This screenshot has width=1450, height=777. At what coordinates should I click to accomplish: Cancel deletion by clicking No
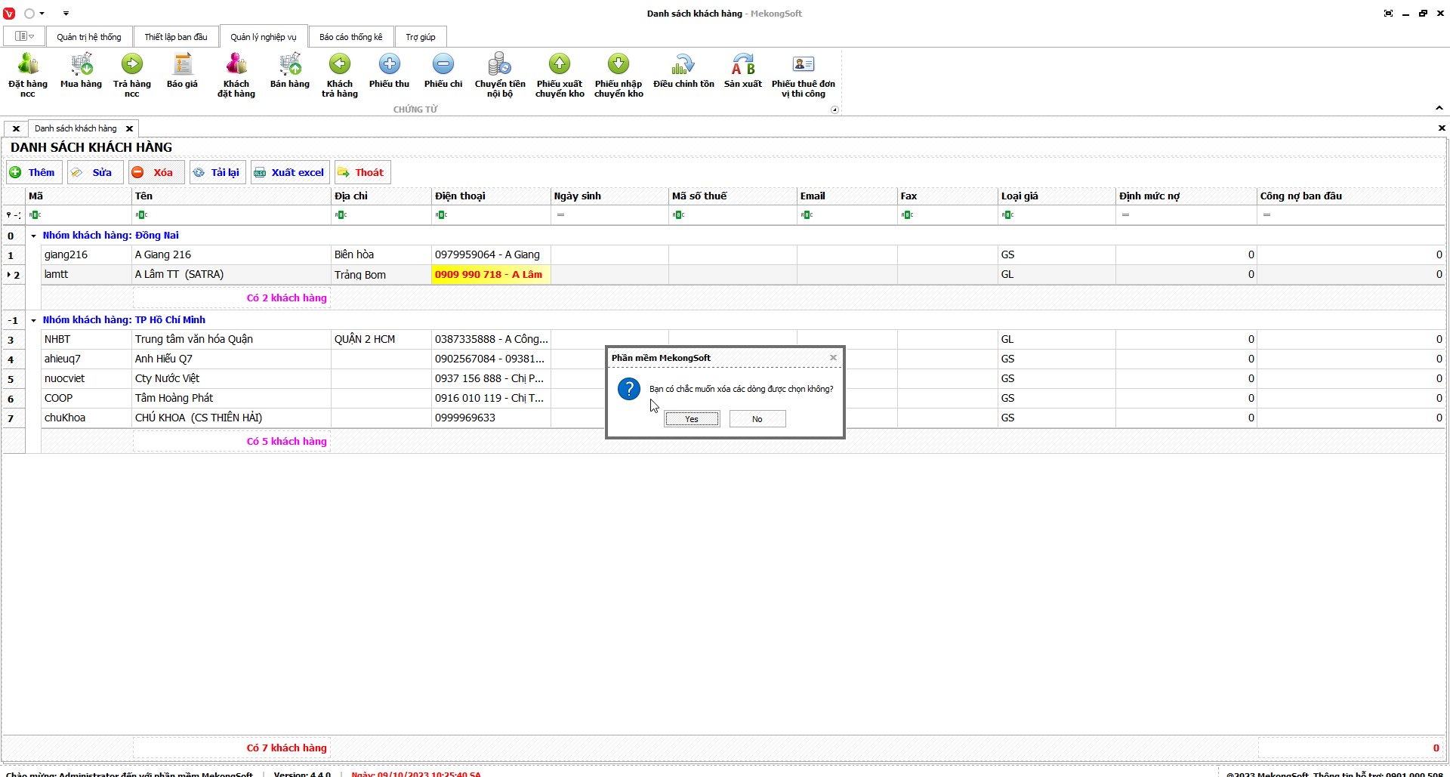[x=757, y=419]
